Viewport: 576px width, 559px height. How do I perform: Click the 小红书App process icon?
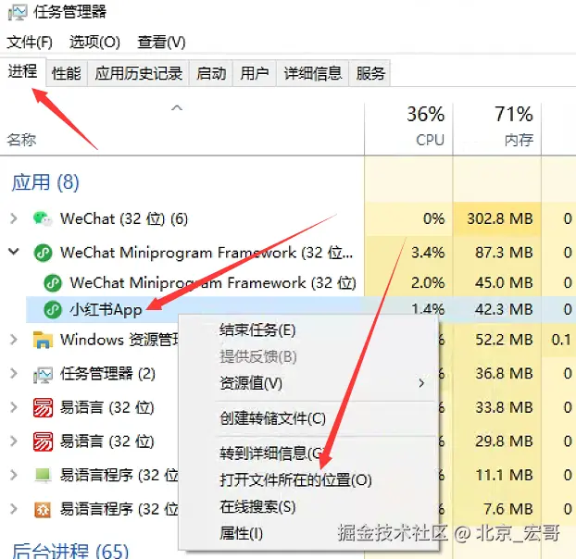(53, 310)
